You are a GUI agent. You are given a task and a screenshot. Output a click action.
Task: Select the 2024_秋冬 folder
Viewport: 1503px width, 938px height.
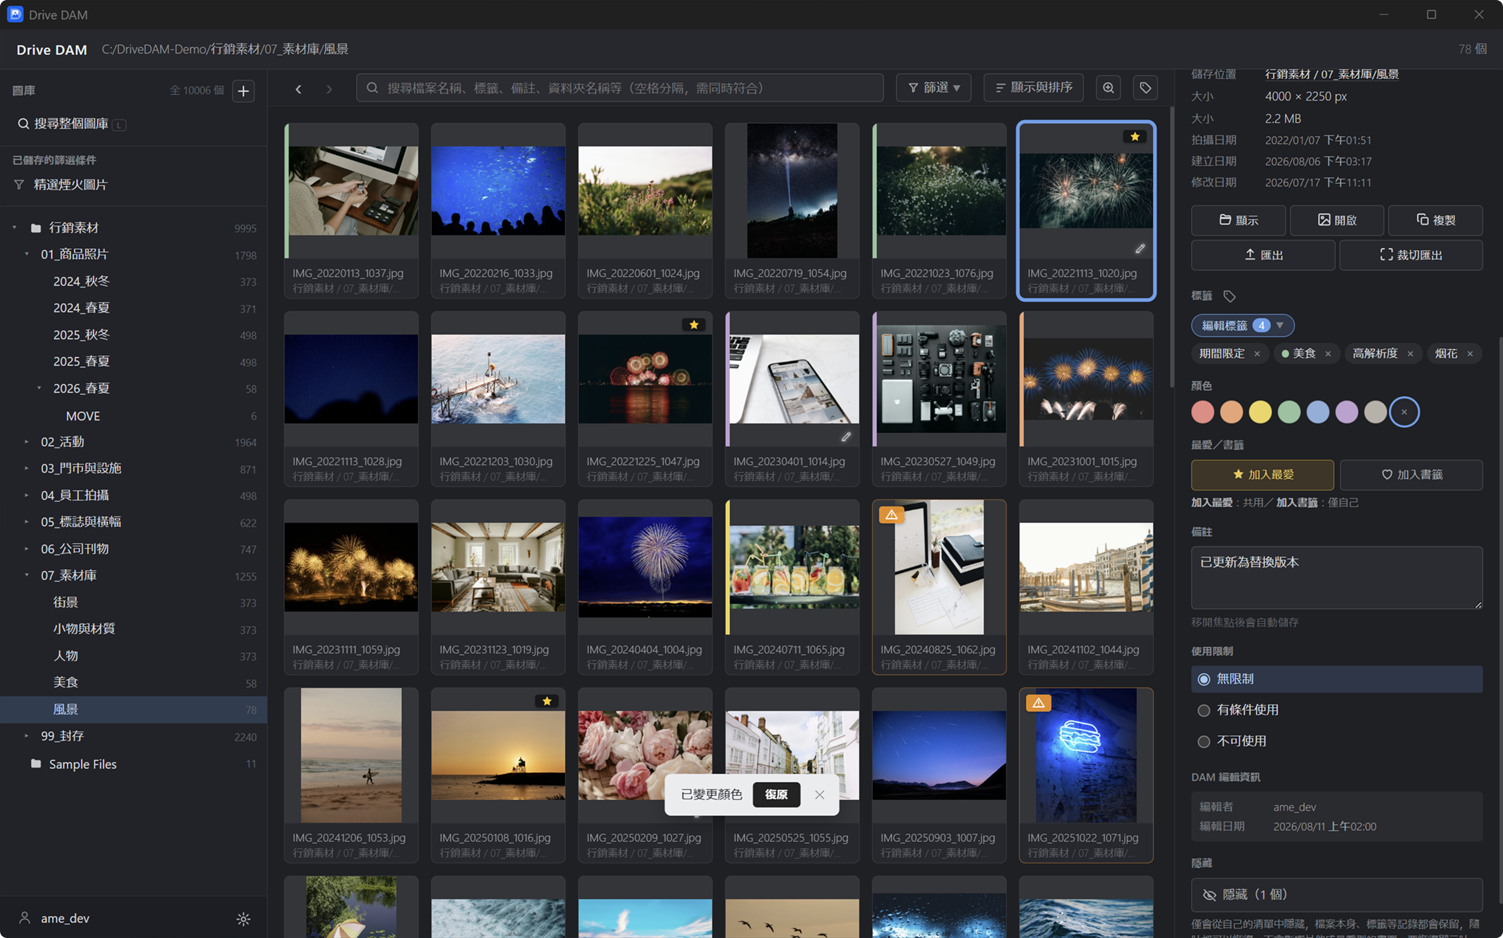pyautogui.click(x=133, y=282)
